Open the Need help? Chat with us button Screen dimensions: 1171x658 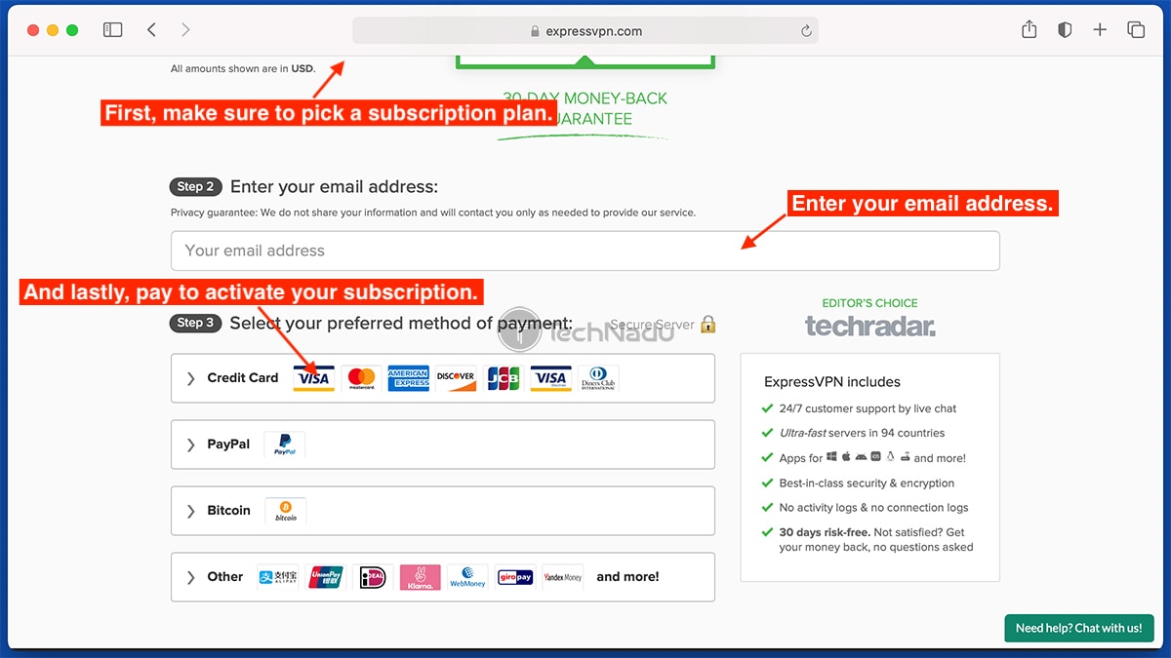[x=1079, y=629]
